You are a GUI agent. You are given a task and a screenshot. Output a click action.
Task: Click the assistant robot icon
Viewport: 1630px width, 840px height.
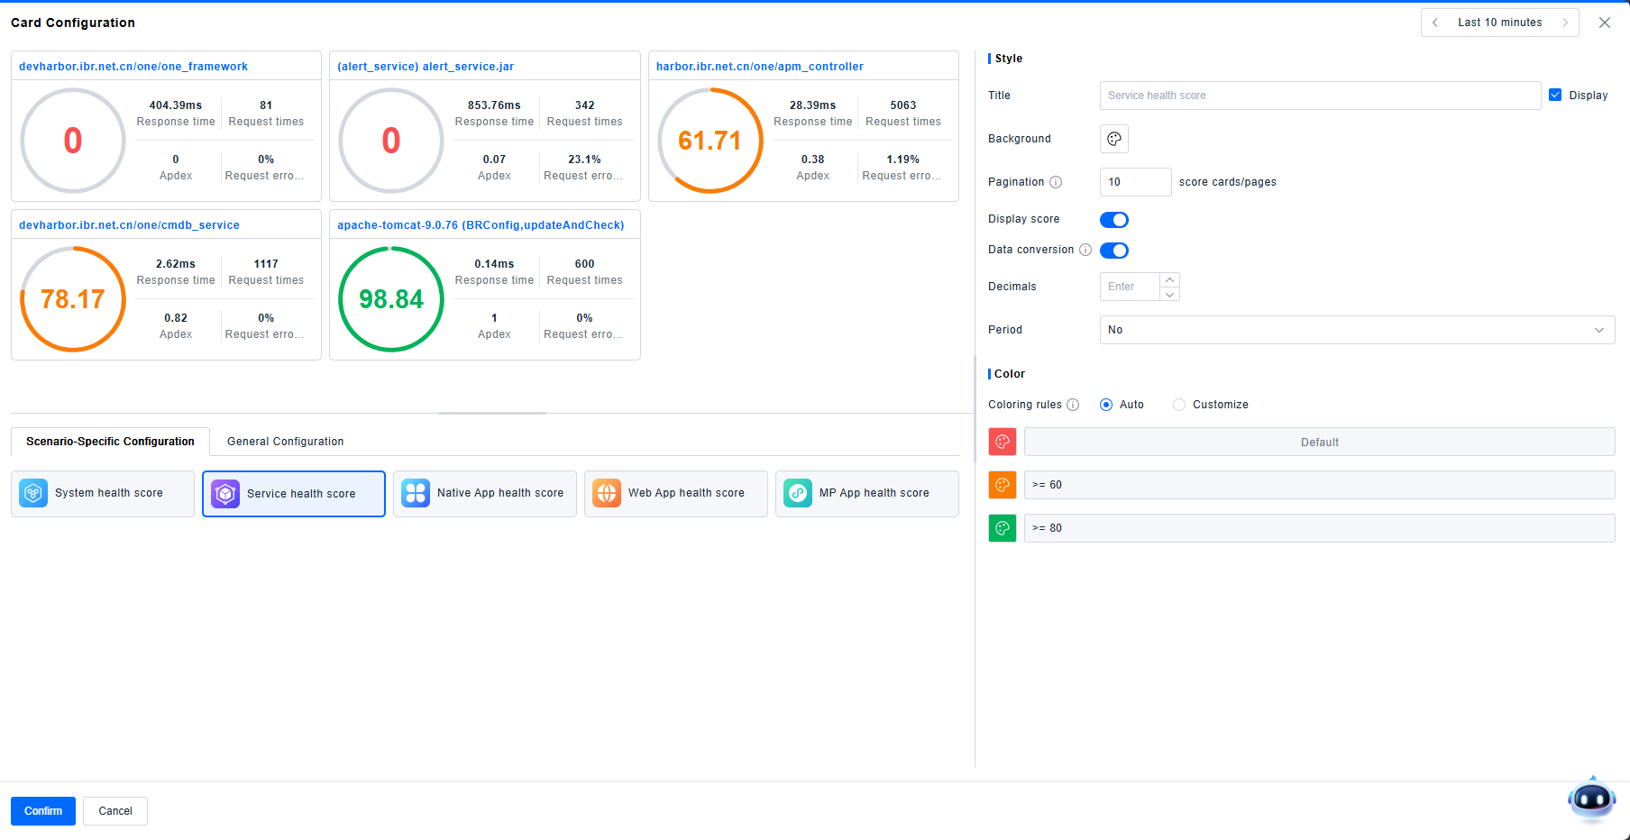point(1591,799)
